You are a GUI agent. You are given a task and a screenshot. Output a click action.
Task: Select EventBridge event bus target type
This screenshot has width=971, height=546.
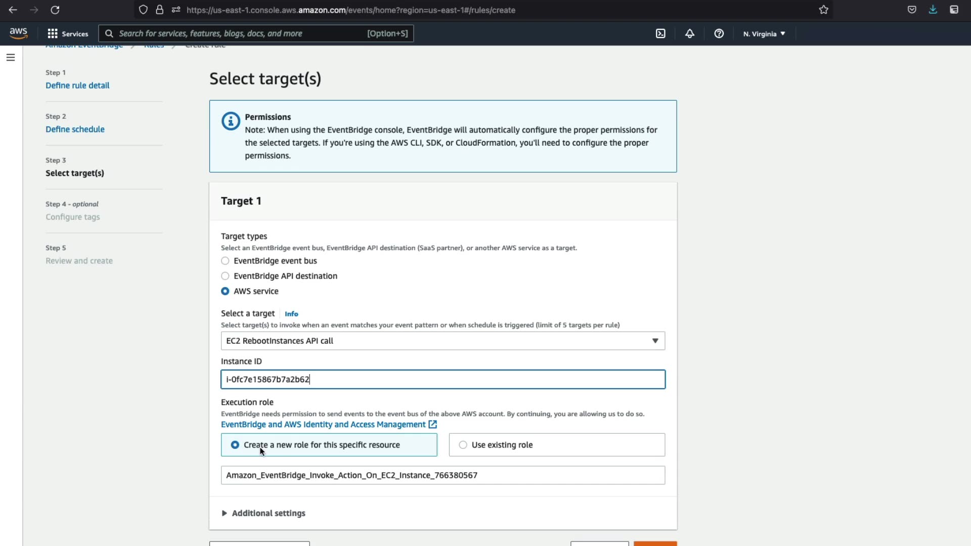point(225,261)
